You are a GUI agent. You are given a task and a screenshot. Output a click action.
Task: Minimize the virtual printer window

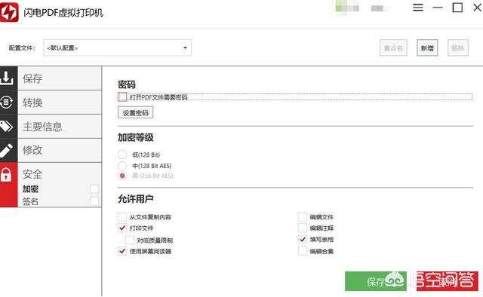[x=438, y=8]
